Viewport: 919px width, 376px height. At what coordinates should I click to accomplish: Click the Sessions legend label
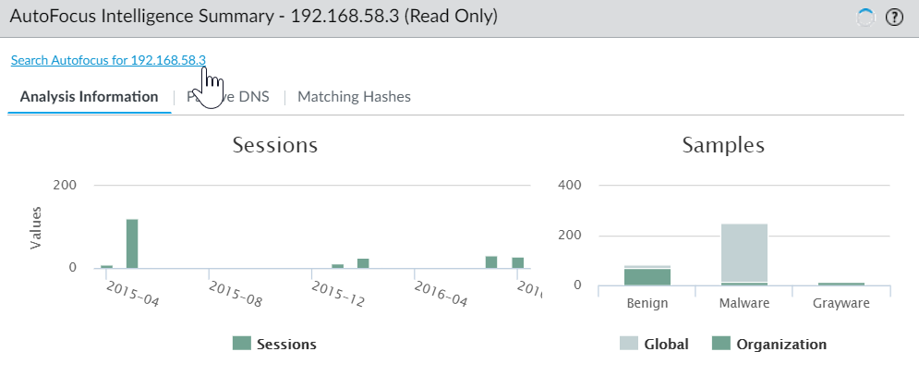coord(288,344)
